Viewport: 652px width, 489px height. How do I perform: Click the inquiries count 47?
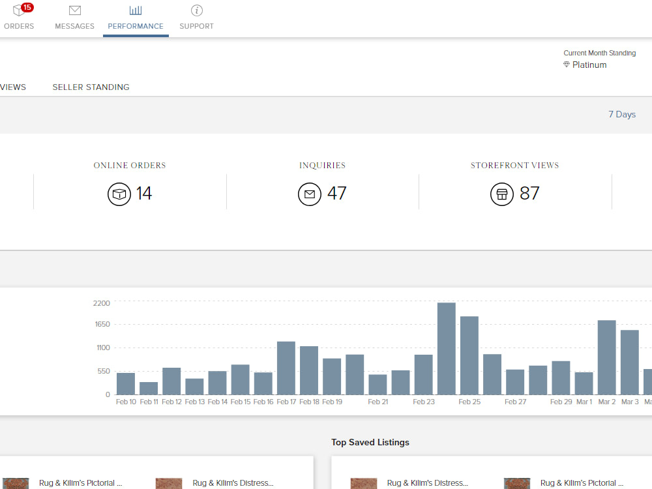(x=337, y=194)
